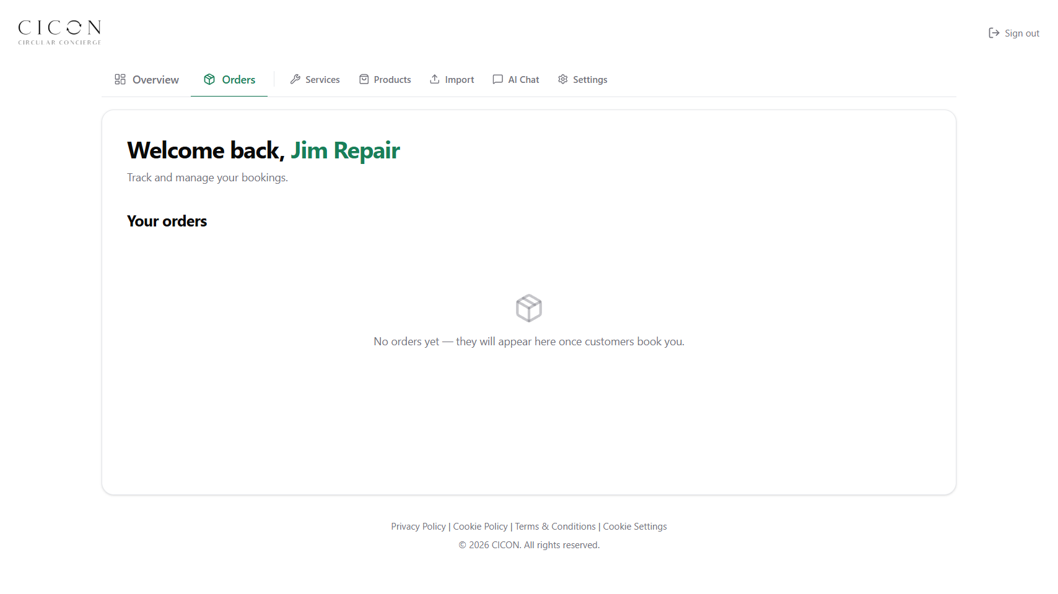
Task: Open the Import tab label
Action: [460, 80]
